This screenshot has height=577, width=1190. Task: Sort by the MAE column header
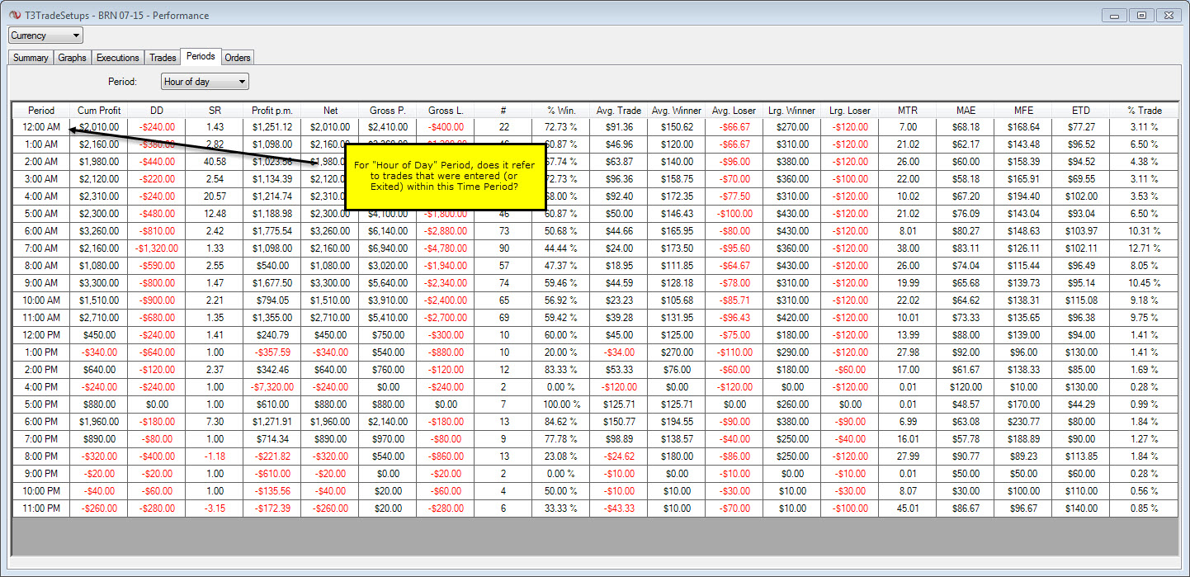point(966,110)
